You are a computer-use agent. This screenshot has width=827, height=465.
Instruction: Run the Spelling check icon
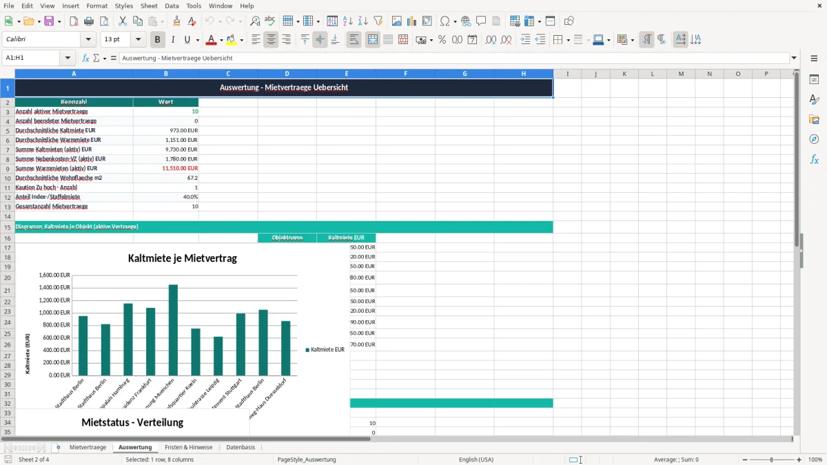coord(270,21)
